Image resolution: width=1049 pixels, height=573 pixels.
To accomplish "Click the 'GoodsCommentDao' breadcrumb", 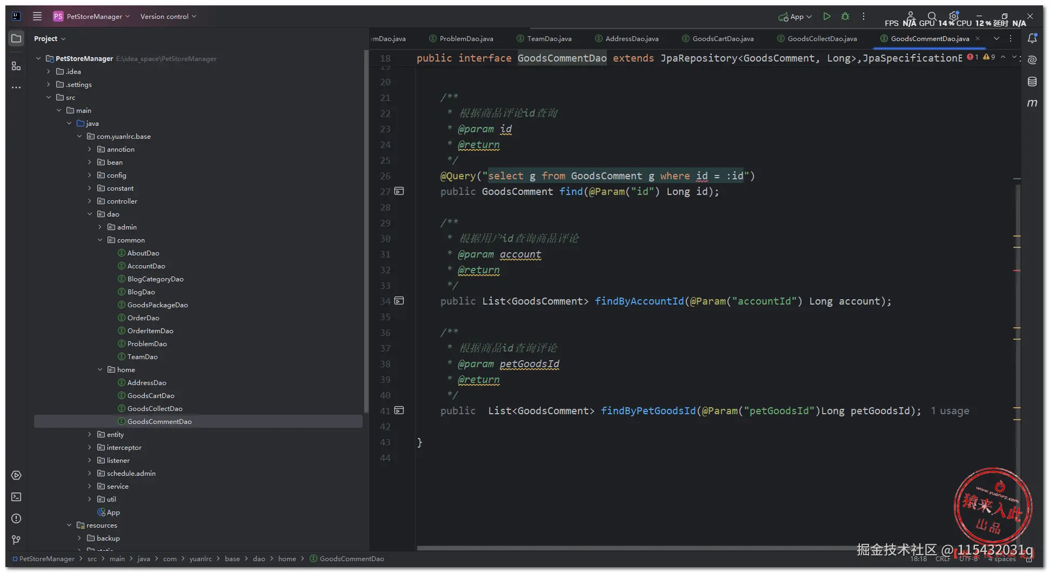I will [347, 558].
